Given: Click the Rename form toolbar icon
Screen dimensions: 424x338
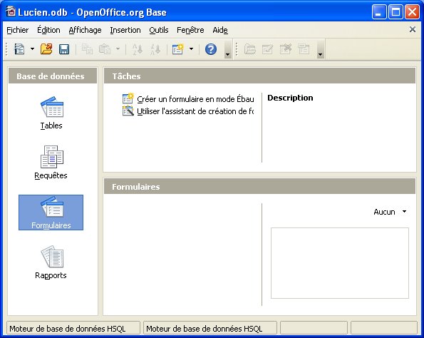Looking at the screenshot, I should [x=304, y=49].
